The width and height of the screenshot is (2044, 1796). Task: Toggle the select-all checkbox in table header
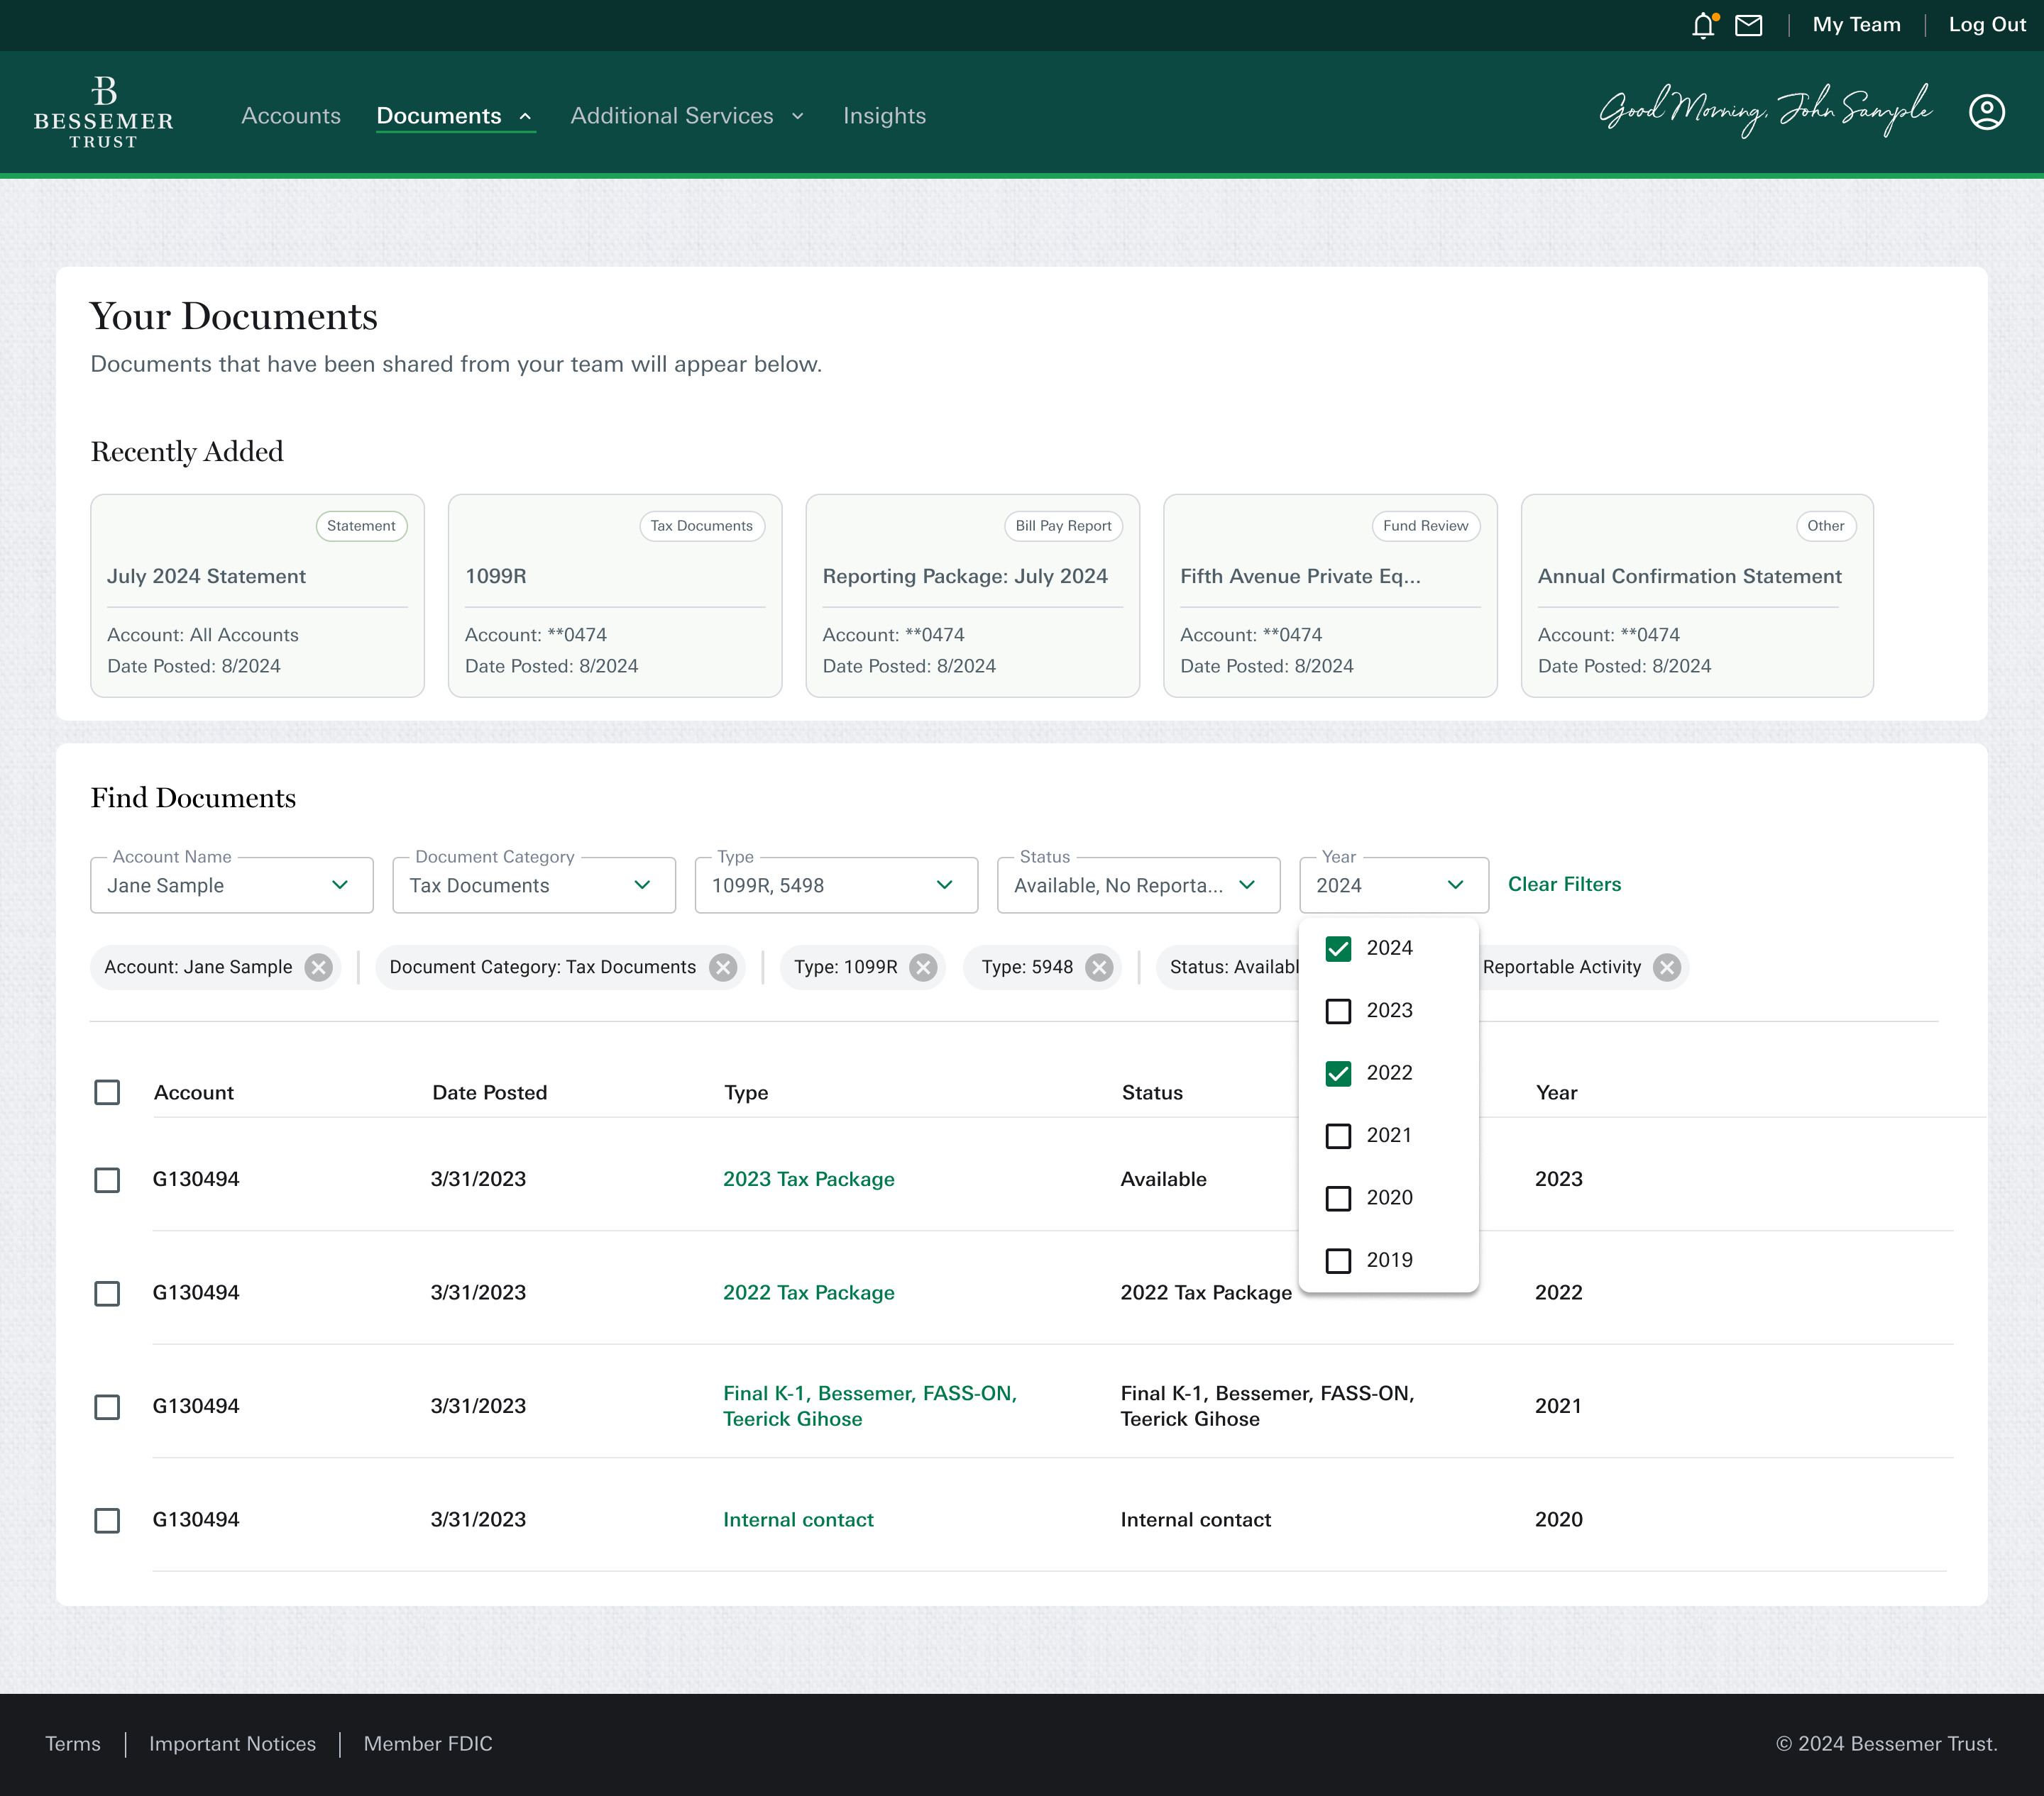tap(107, 1092)
